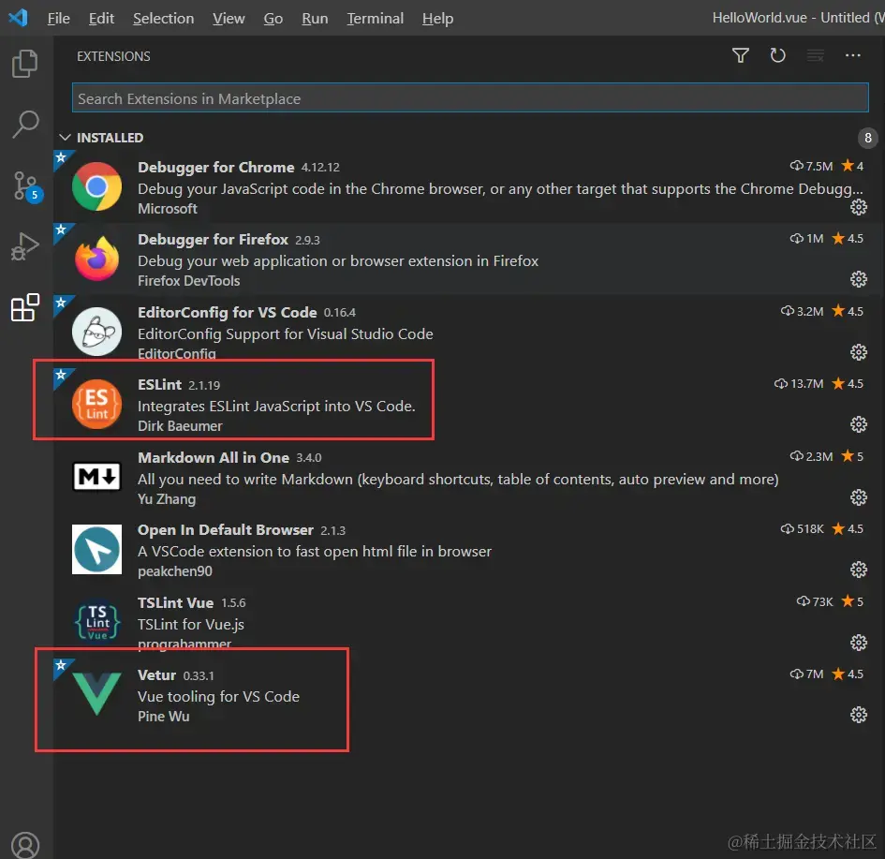This screenshot has height=859, width=885.
Task: Click the installed count badge showing 8
Action: point(867,137)
